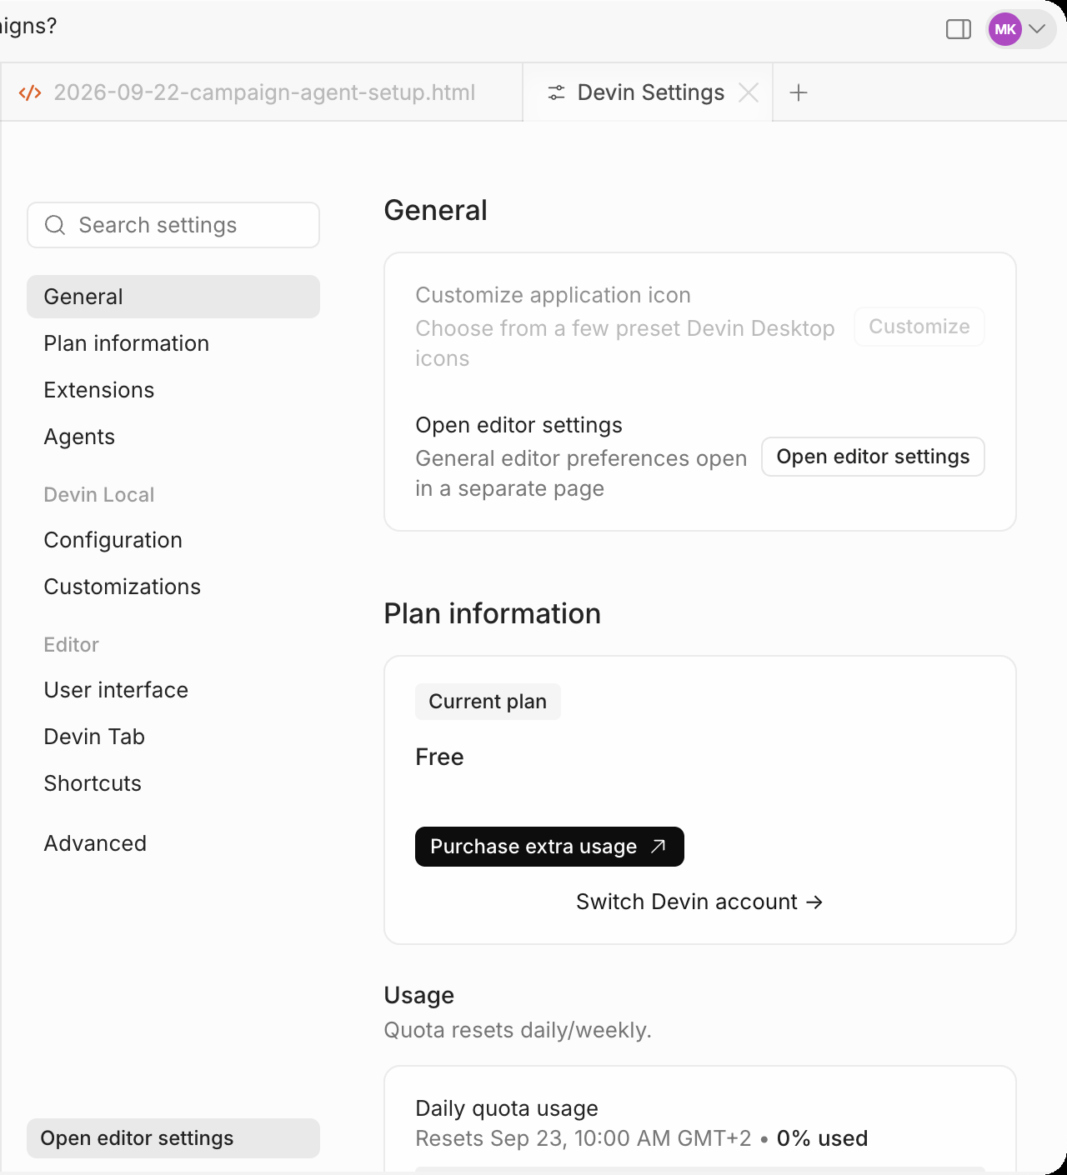Click the Devin Local section label
This screenshot has height=1175, width=1067.
(x=99, y=495)
